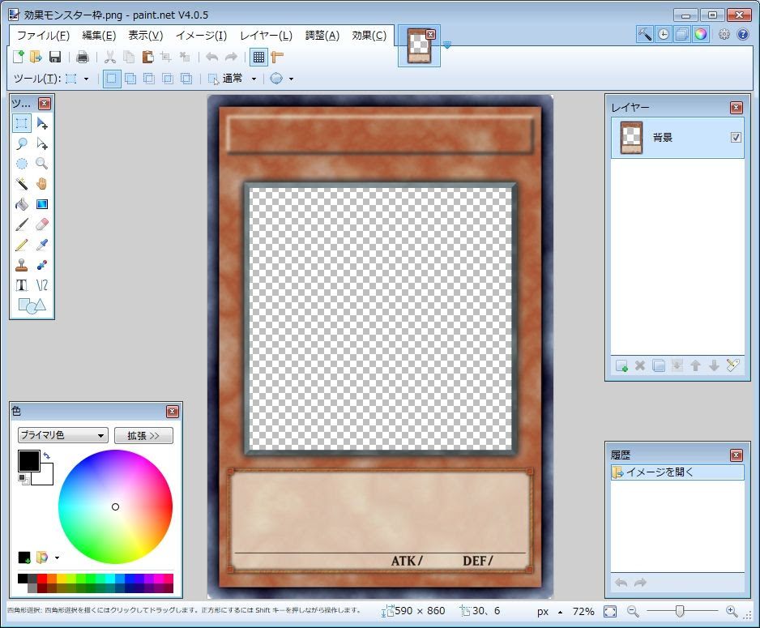Click the open image thumbnail tab
This screenshot has height=628, width=760.
(x=419, y=45)
